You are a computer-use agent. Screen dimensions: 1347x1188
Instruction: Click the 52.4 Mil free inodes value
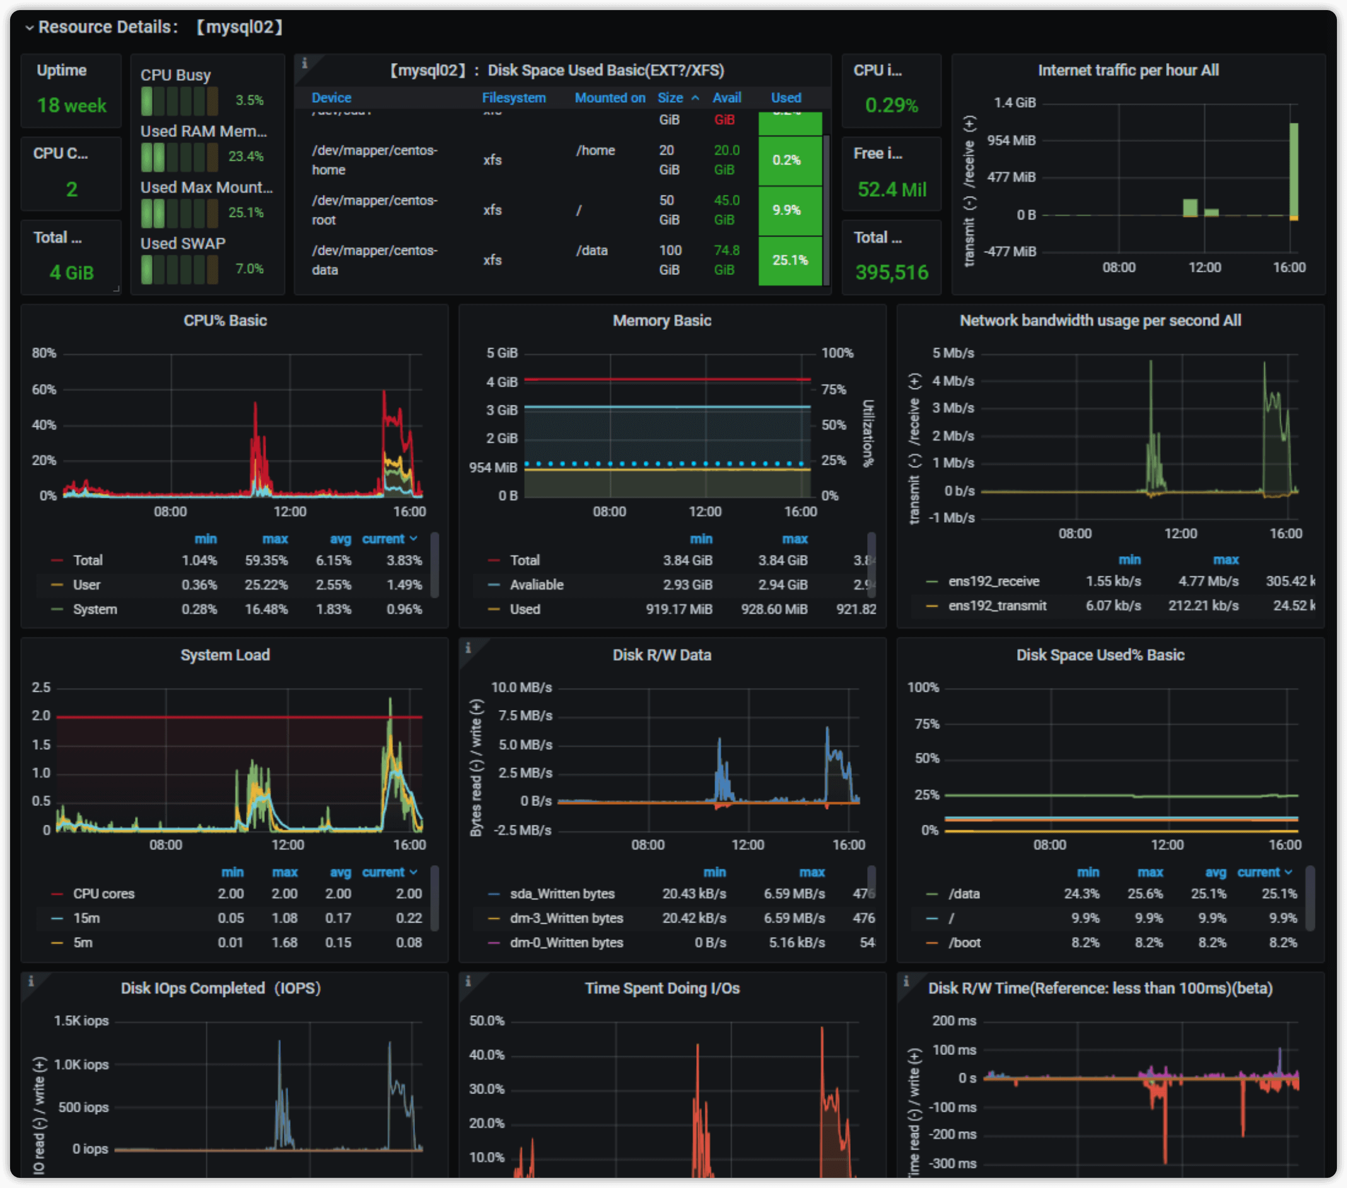tap(891, 190)
